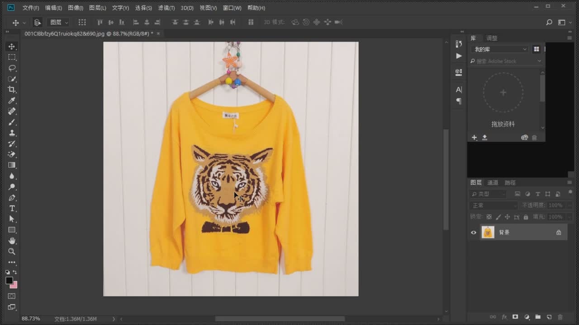The width and height of the screenshot is (579, 325).
Task: Select the Blur tool
Action: click(x=12, y=176)
